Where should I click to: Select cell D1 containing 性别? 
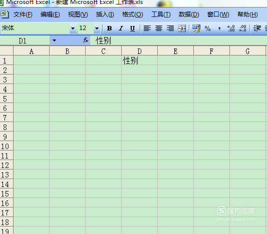tap(139, 60)
